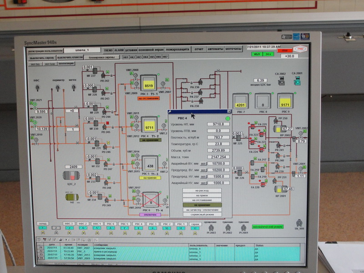Screen dimensions: 364x273
Task: Select the PP 250 pump icon
Action: point(276,121)
